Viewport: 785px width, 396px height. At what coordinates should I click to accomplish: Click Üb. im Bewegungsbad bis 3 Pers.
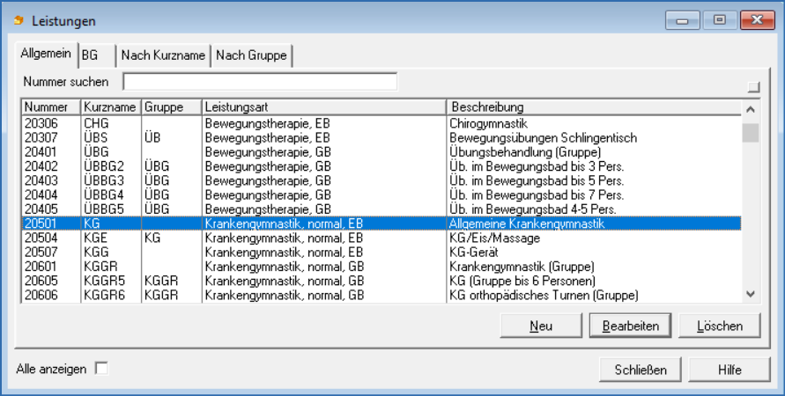537,166
